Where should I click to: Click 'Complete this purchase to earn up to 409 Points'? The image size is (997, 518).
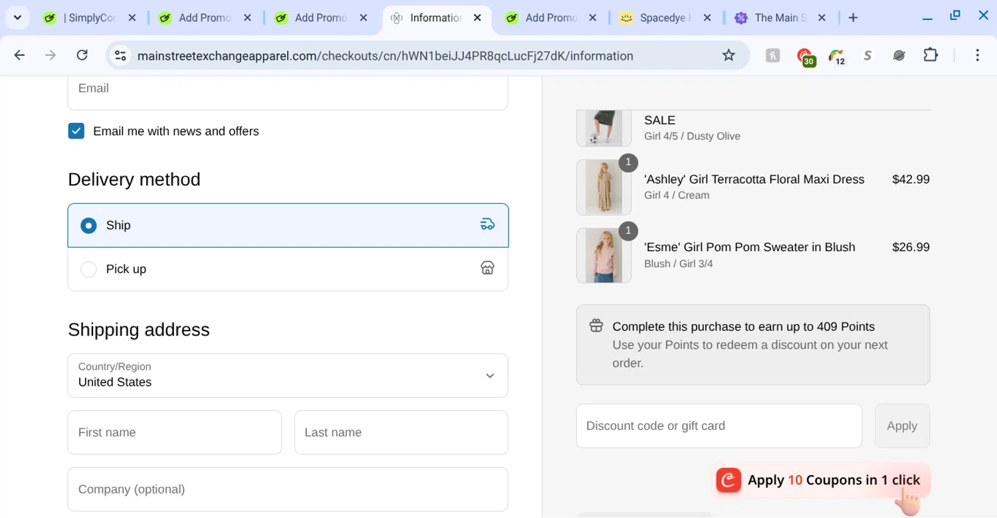point(744,327)
